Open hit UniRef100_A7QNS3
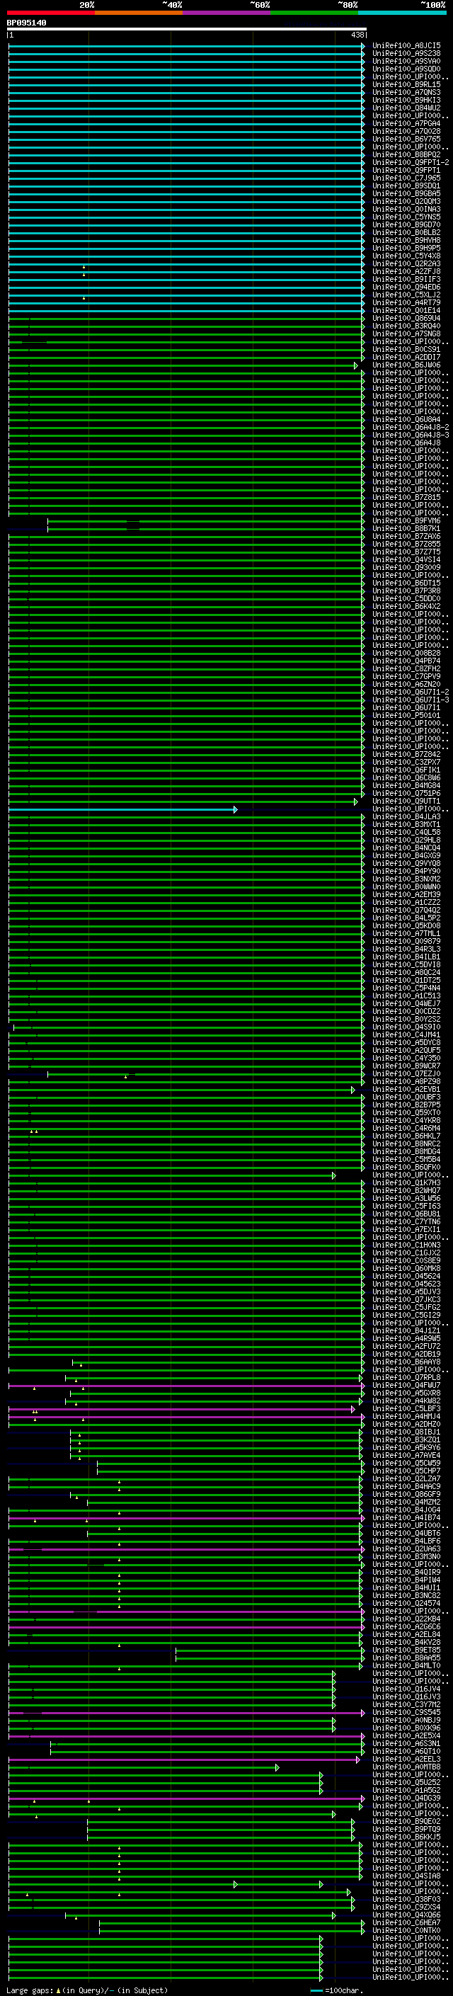The height and width of the screenshot is (1996, 453). coord(406,92)
